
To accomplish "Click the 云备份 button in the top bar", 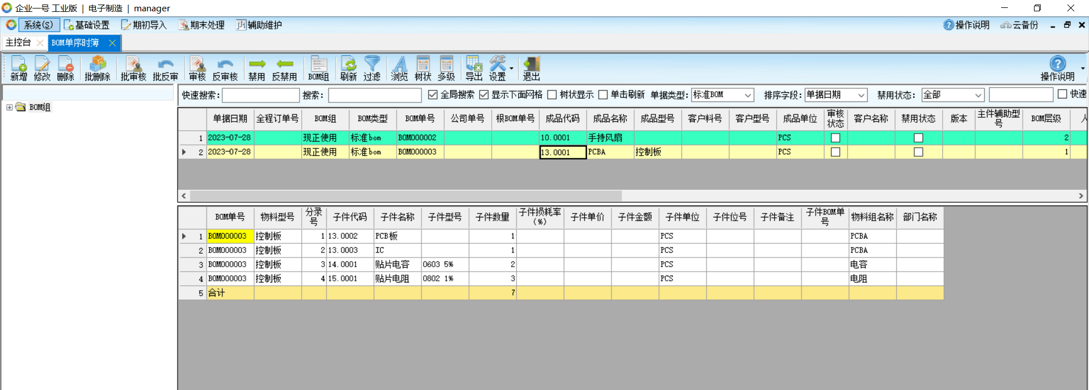I will pos(1019,25).
